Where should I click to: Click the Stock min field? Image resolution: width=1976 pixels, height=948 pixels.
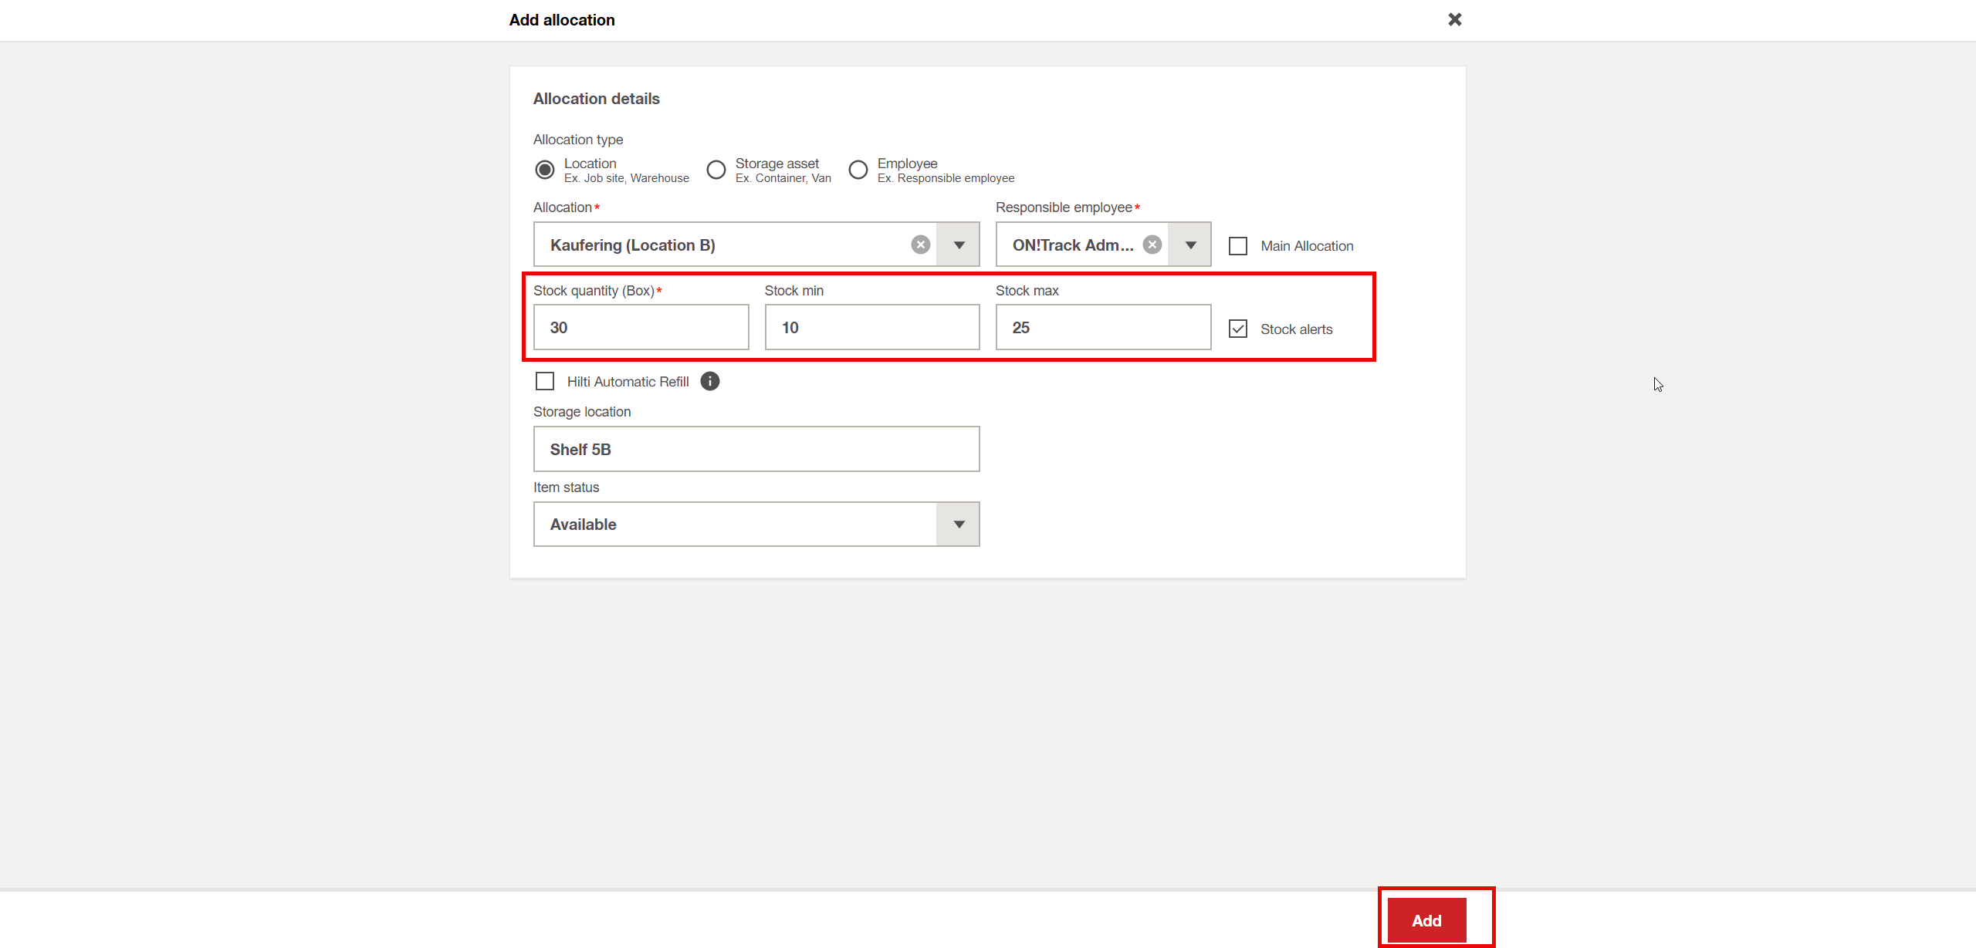click(871, 327)
